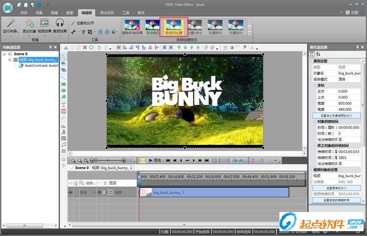The image size is (367, 236).
Task: Switch to the 项目 ribbon tab
Action: tap(24, 13)
